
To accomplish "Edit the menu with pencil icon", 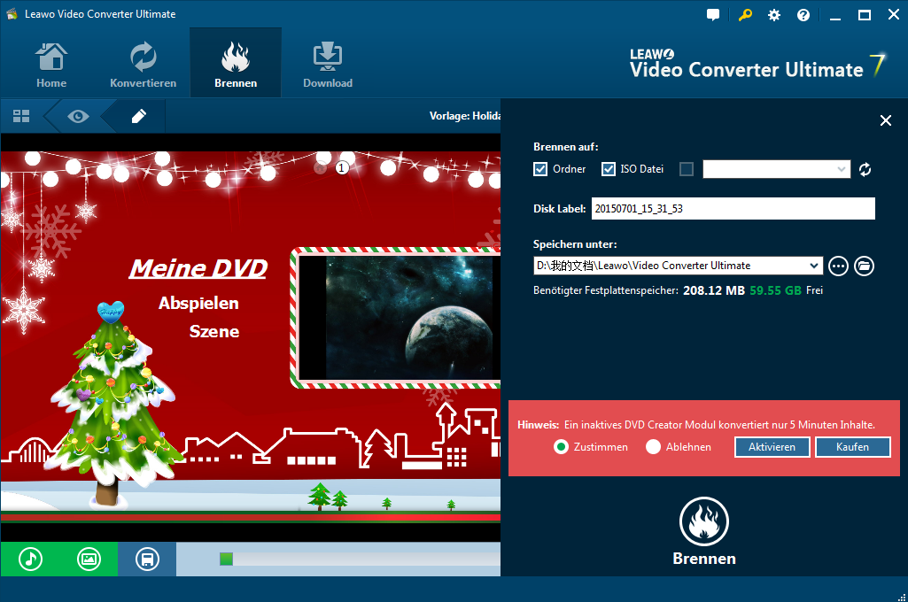I will click(138, 116).
